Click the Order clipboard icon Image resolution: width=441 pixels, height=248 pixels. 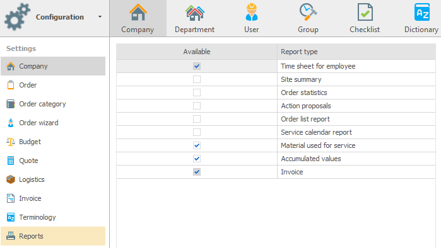[11, 85]
